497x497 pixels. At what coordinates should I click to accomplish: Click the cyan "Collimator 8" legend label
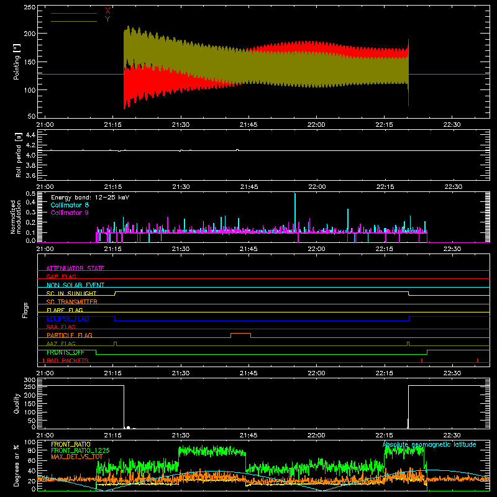click(x=70, y=205)
